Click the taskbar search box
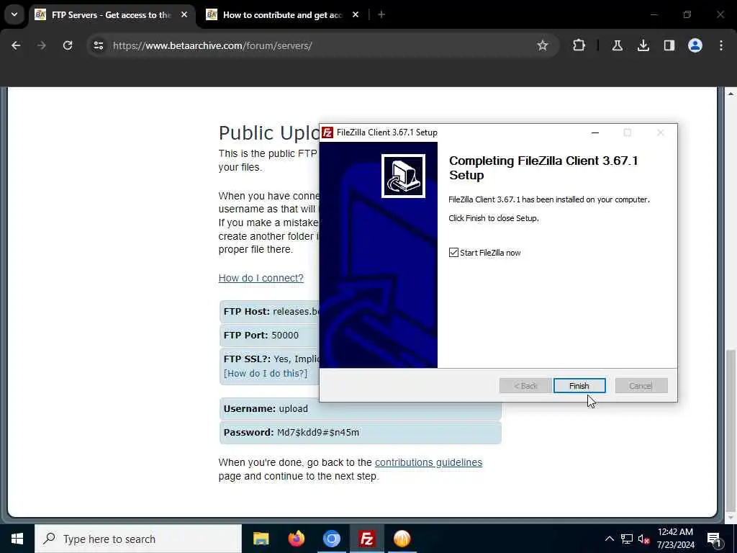The width and height of the screenshot is (737, 553). (x=138, y=539)
